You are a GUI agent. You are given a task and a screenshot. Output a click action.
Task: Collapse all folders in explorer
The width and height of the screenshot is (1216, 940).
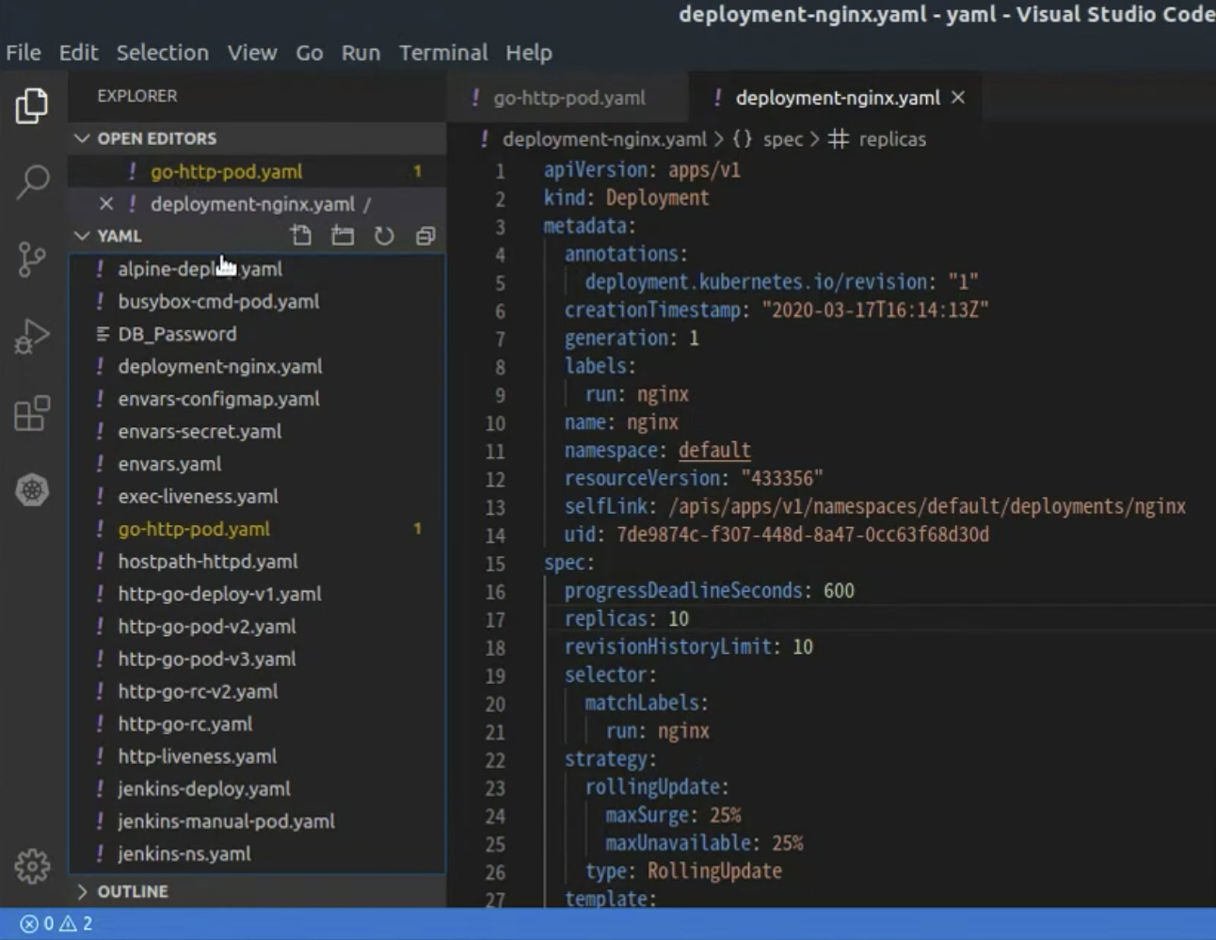[425, 235]
